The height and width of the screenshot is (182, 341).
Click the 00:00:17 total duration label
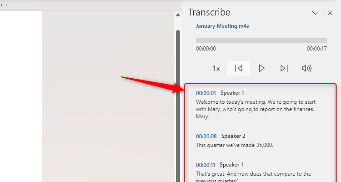click(316, 49)
